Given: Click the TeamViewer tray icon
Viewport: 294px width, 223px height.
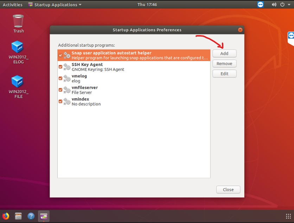Looking at the screenshot, I should pos(260,5).
